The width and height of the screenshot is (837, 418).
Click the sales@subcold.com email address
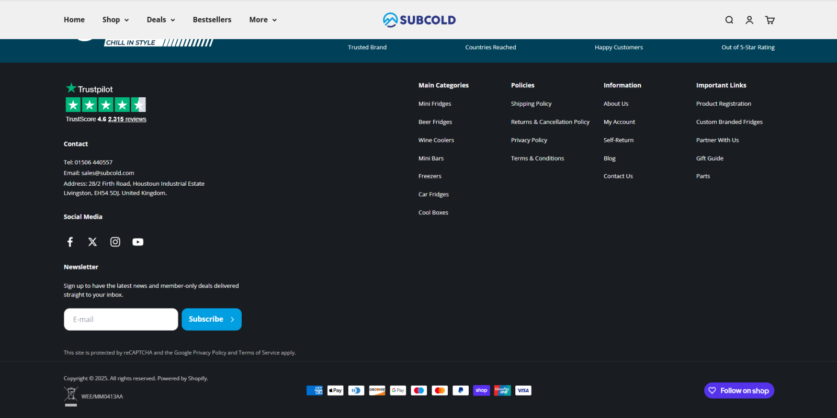108,173
